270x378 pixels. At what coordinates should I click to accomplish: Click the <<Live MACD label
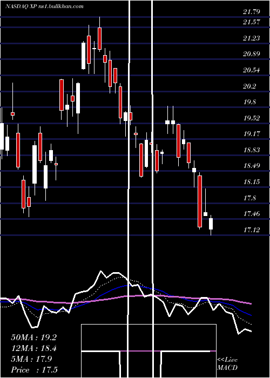click(x=227, y=363)
